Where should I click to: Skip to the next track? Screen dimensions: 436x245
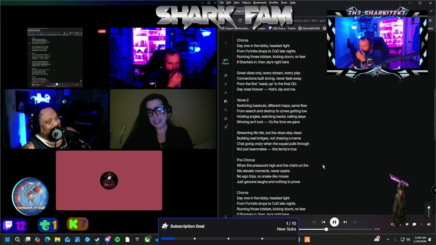[x=345, y=222]
